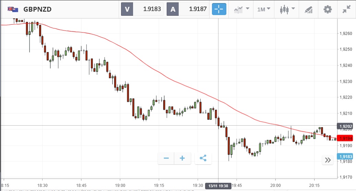Screen dimensions: 356x191
Task: Zoom out with the minus button
Action: (166, 158)
